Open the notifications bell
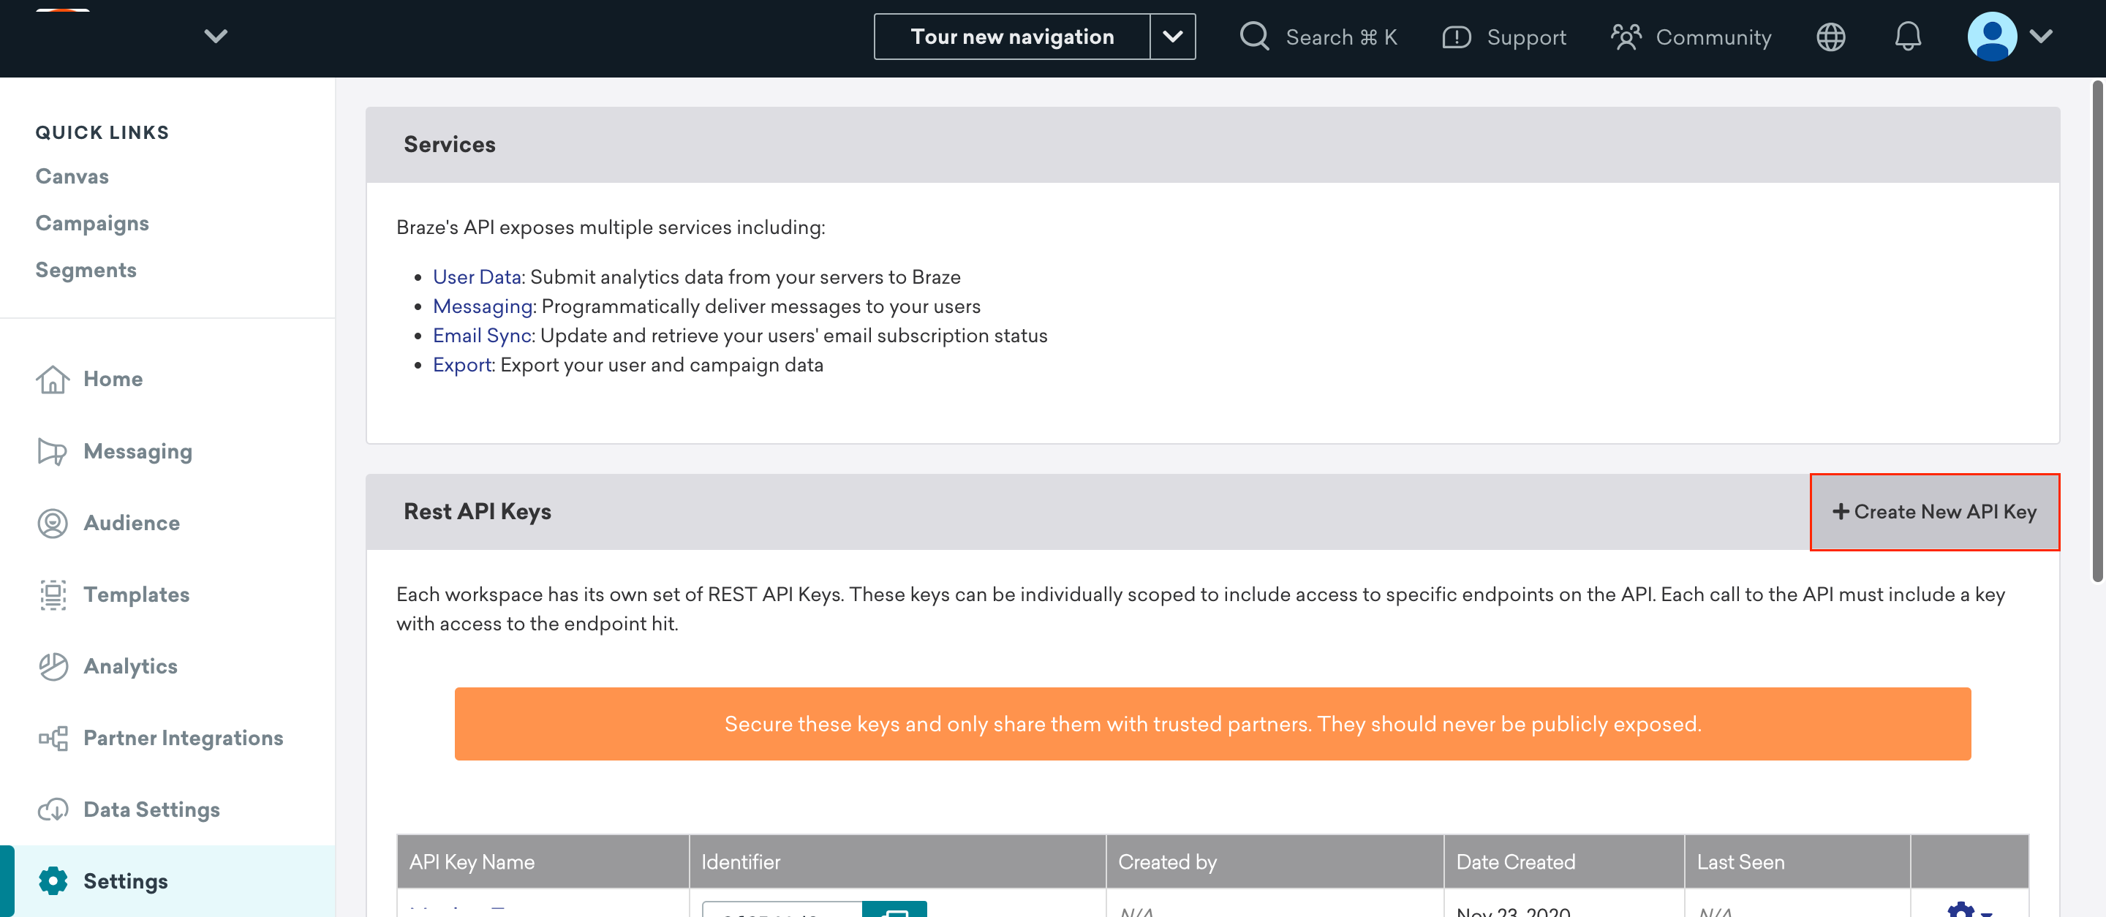 (1908, 37)
